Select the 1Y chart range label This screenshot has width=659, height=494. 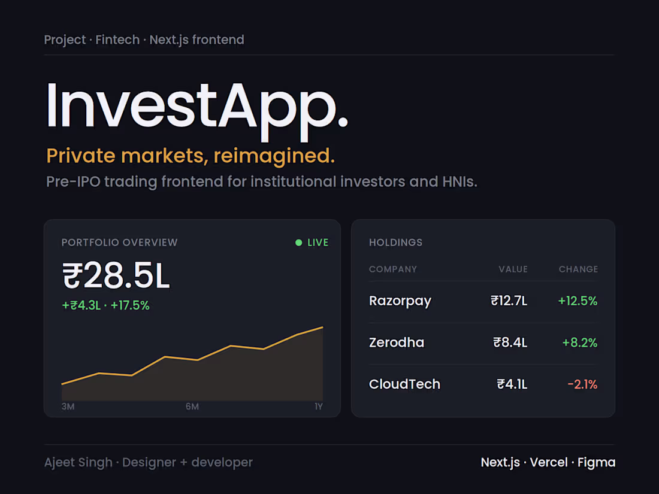coord(319,406)
